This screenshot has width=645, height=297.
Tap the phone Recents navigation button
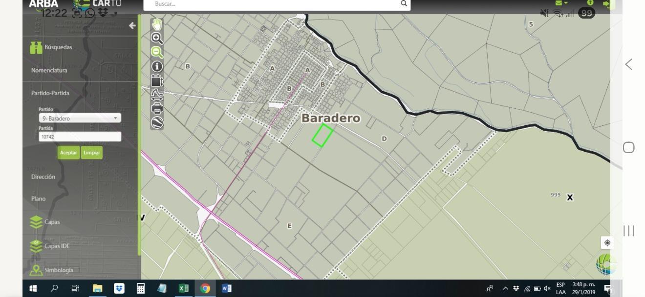[629, 231]
